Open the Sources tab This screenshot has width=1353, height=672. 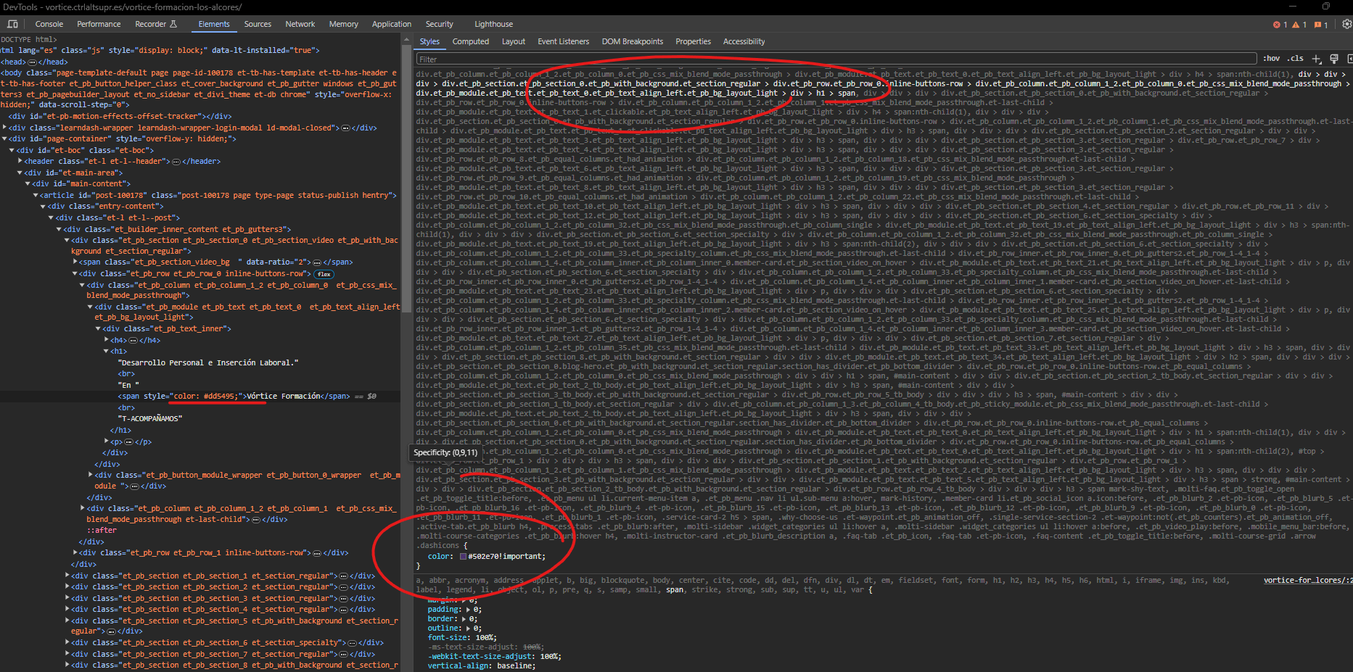point(258,24)
